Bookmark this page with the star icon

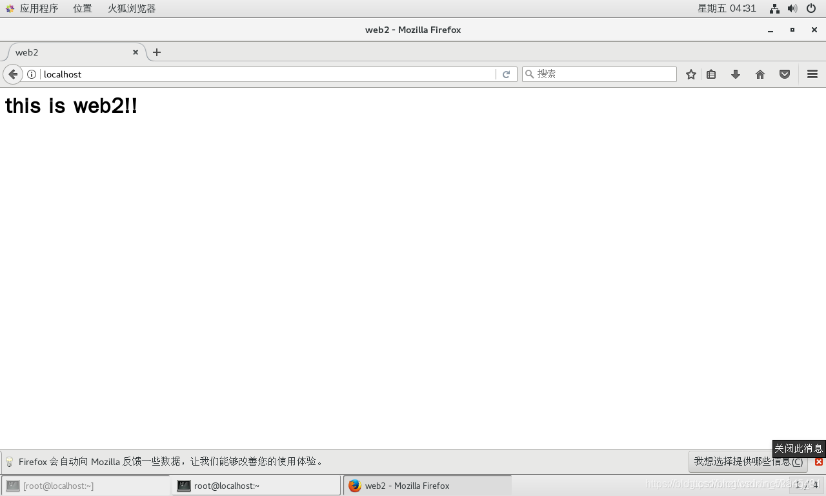pyautogui.click(x=691, y=74)
